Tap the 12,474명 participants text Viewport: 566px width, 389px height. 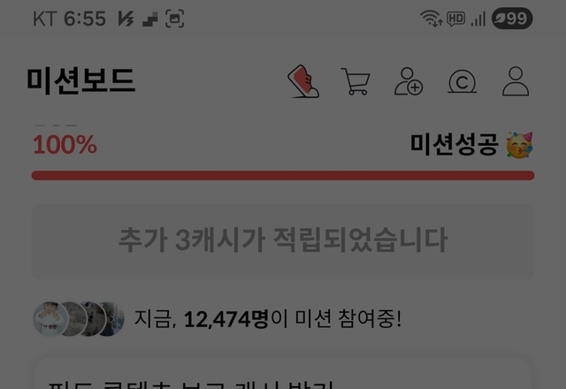click(x=226, y=319)
